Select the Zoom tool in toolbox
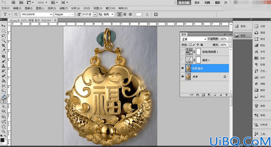 [3, 131]
